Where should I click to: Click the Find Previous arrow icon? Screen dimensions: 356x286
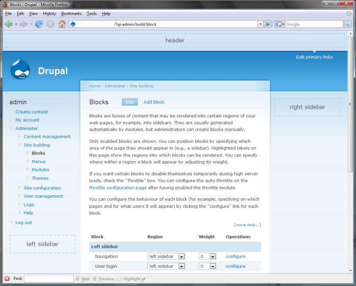click(95, 278)
